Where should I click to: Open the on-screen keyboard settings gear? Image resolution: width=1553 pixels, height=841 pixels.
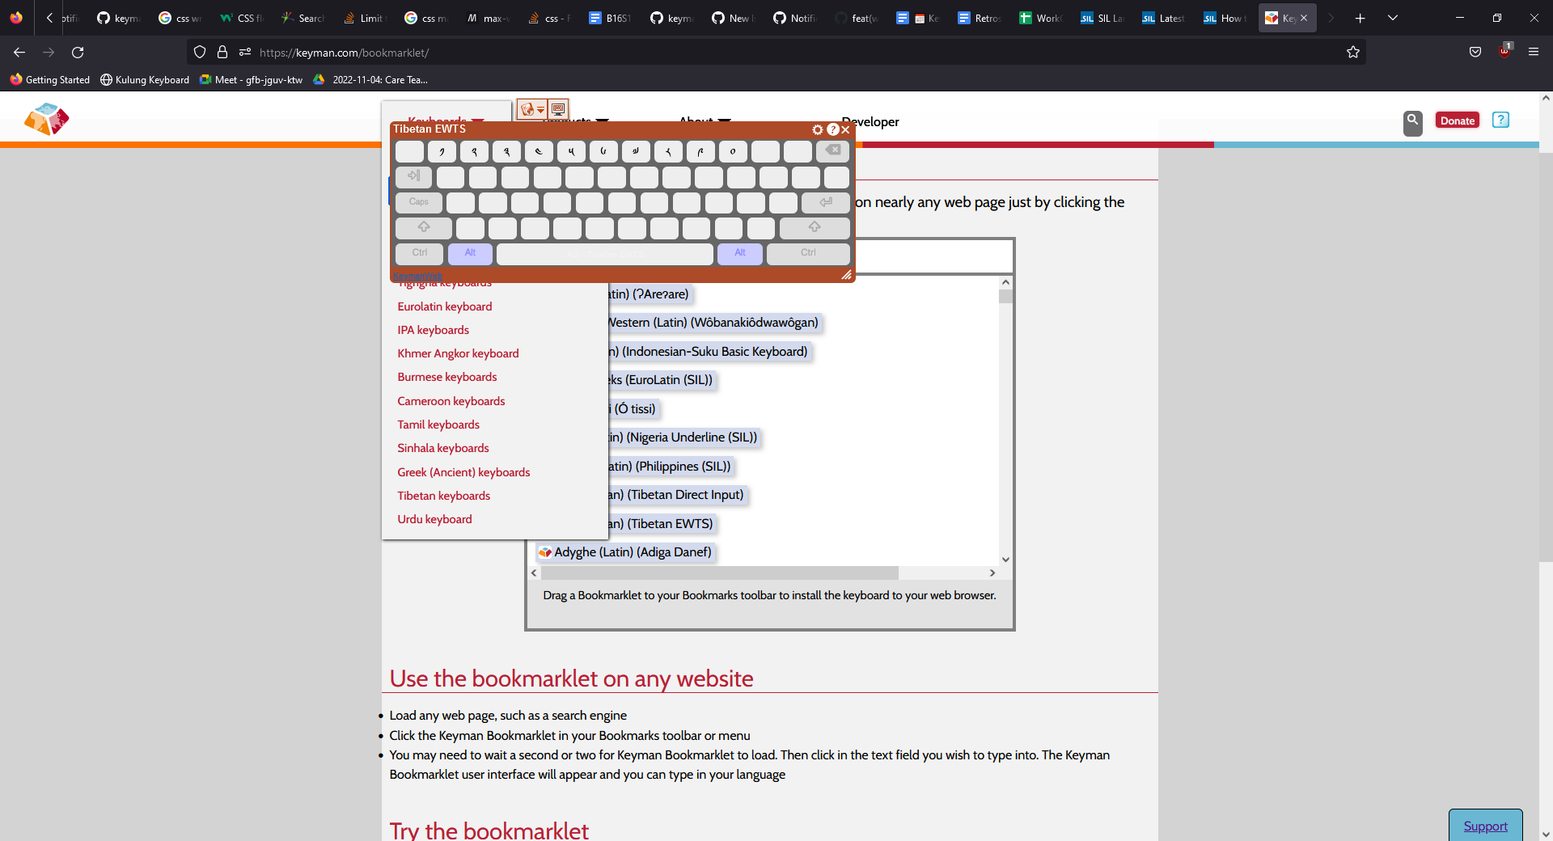(818, 129)
